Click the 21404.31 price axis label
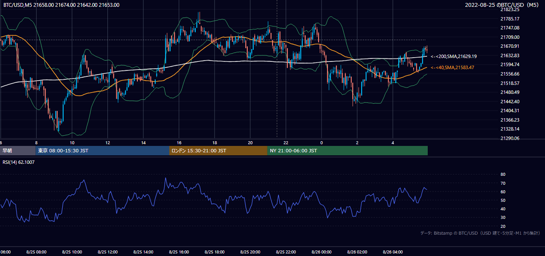The image size is (545, 256). [510, 111]
